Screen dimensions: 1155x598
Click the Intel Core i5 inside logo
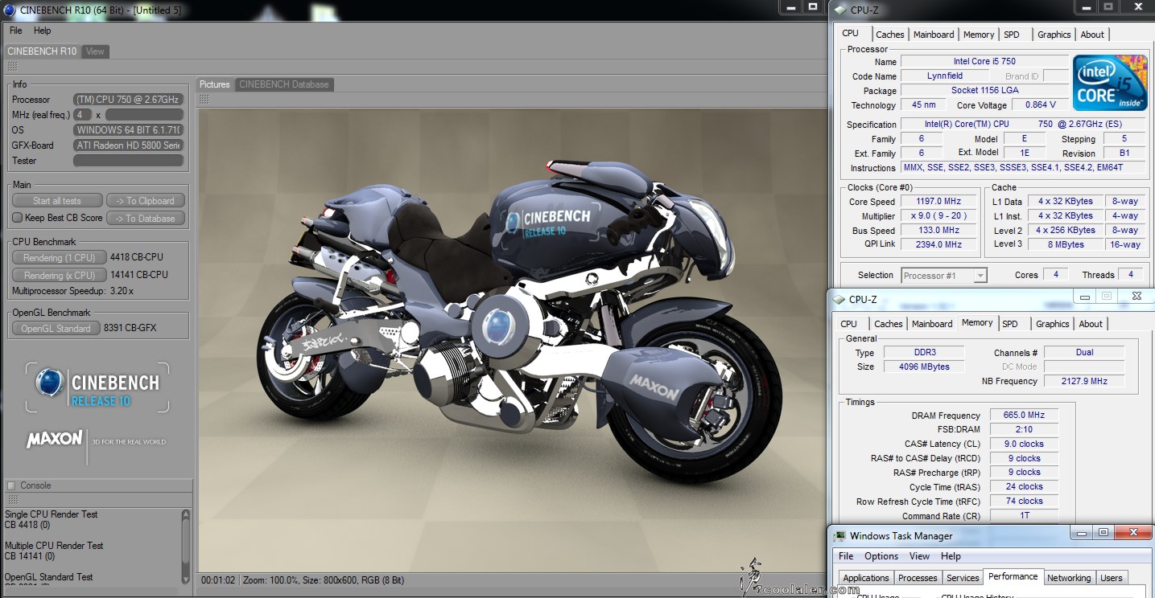pos(1111,83)
